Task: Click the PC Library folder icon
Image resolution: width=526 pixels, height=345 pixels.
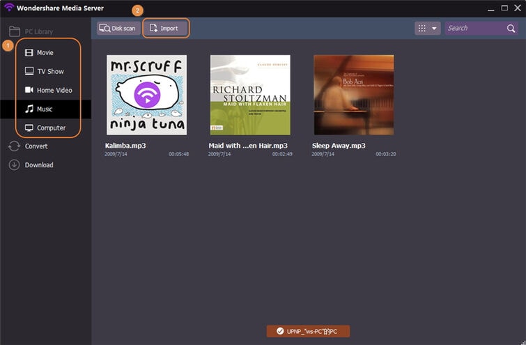Action: 14,31
